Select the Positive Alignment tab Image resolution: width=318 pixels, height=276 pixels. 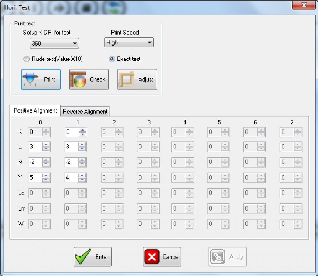(35, 111)
